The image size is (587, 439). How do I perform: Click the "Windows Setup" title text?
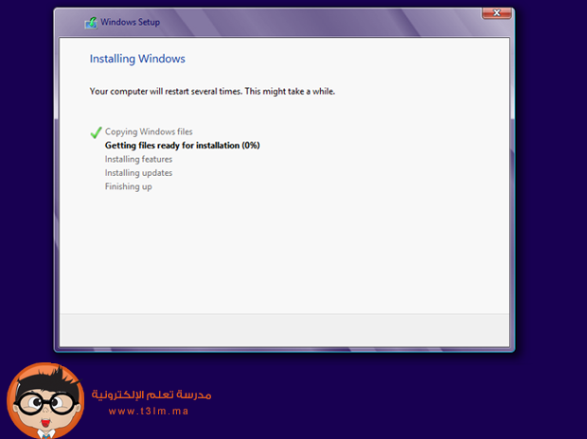[x=130, y=23]
